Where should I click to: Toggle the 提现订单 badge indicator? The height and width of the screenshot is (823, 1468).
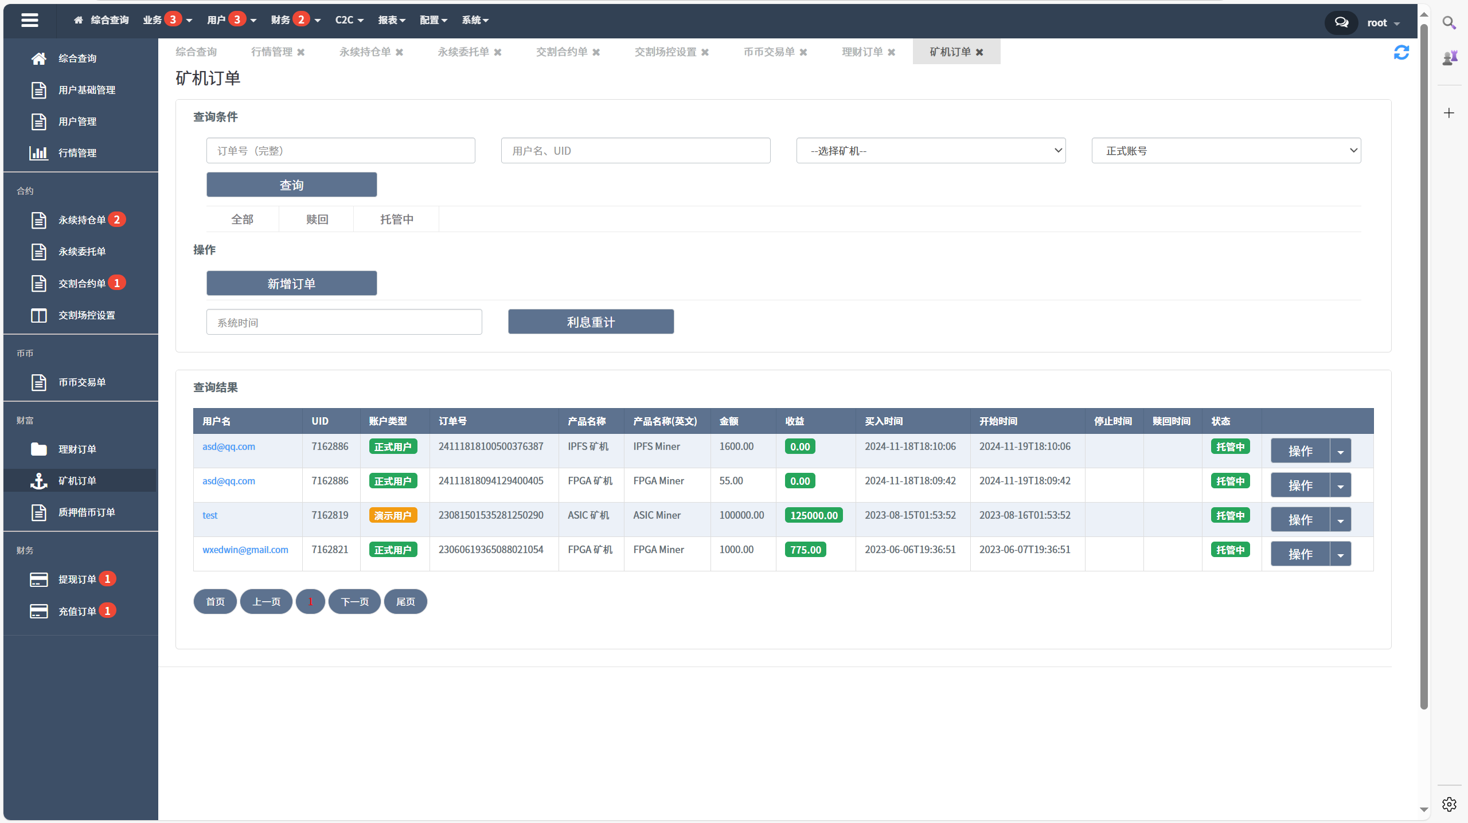(x=114, y=579)
